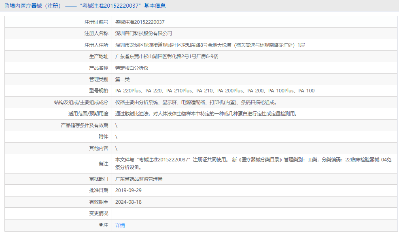Image resolution: width=399 pixels, height=234 pixels.
Task: Click the model list starting with PA-220Plus
Action: pos(214,91)
